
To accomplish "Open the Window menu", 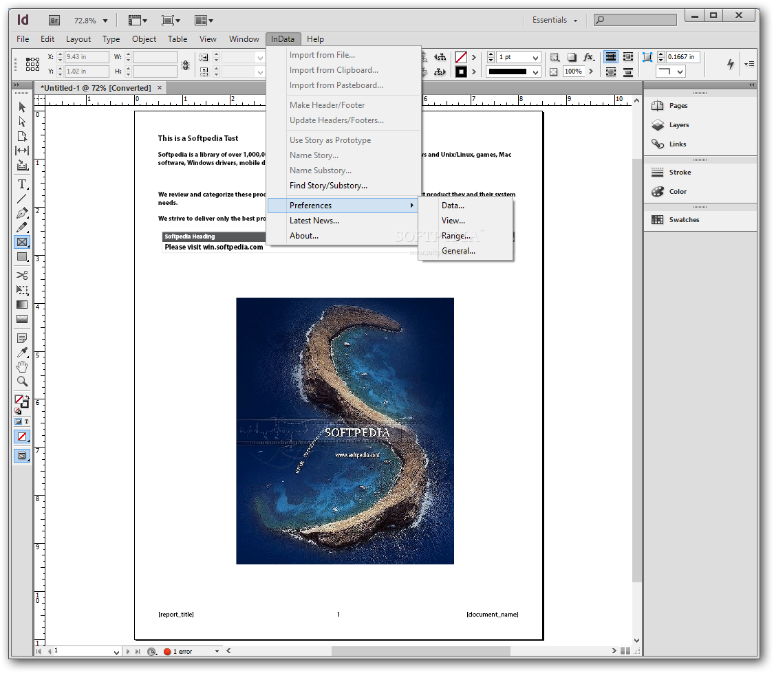I will point(244,39).
